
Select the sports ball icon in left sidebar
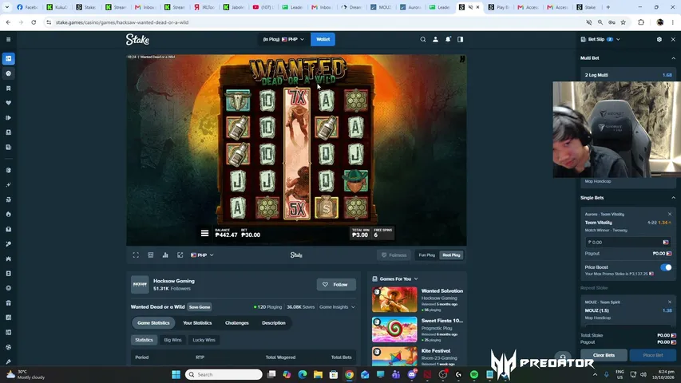(x=8, y=73)
